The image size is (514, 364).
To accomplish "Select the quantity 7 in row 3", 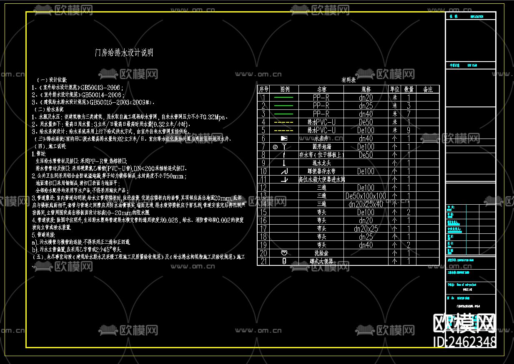I will [x=409, y=114].
